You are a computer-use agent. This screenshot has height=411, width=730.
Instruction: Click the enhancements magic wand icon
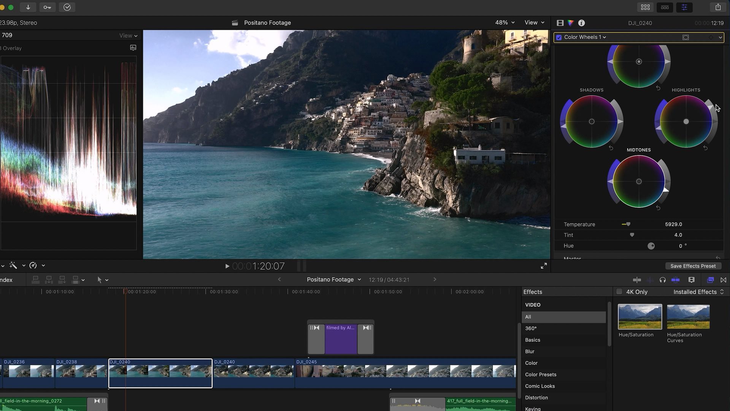click(13, 265)
